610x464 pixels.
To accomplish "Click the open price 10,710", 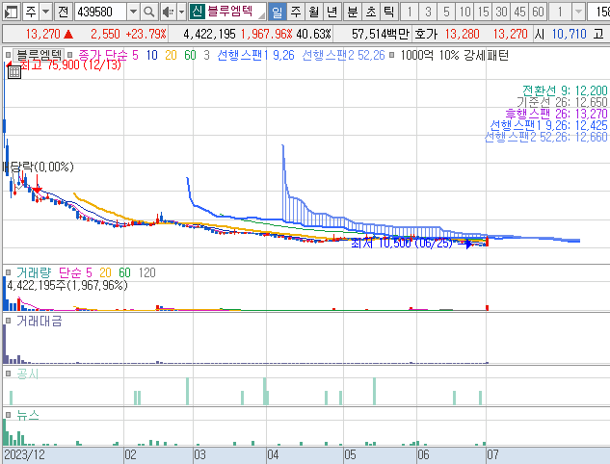I will point(570,35).
